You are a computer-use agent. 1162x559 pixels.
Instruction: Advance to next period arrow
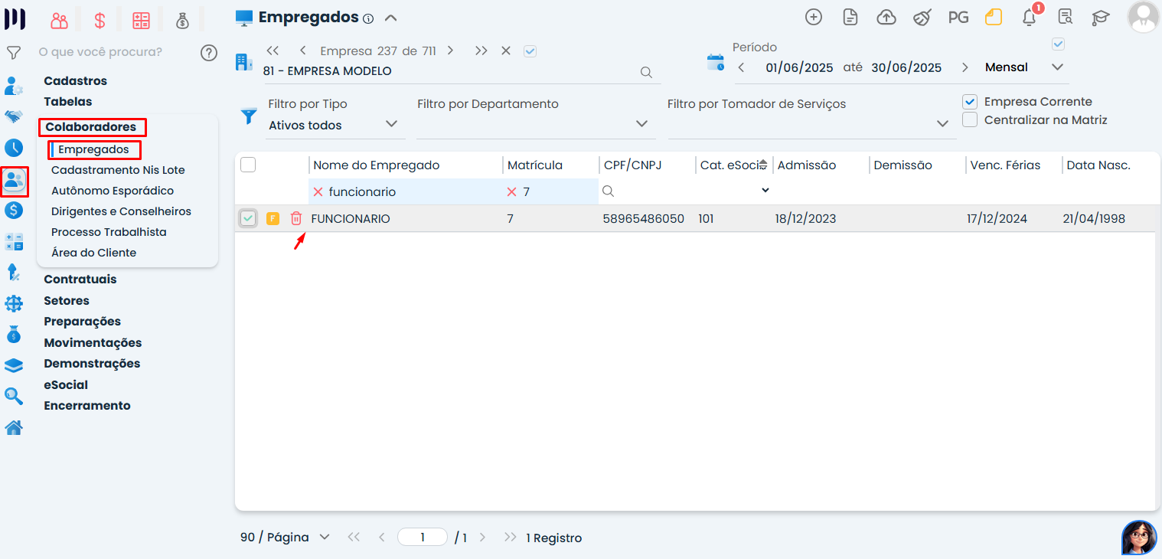965,67
